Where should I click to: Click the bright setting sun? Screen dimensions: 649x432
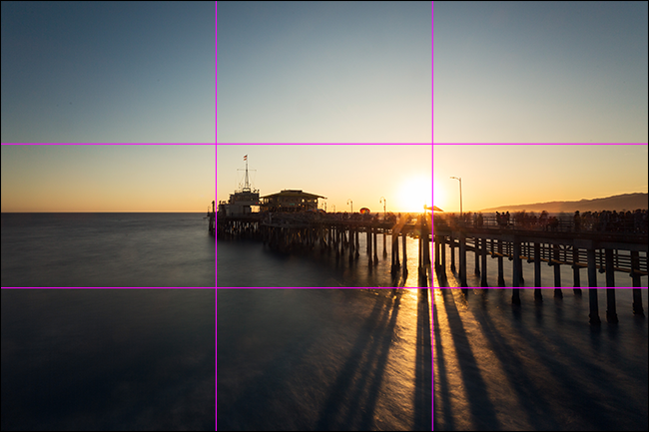[x=417, y=194]
